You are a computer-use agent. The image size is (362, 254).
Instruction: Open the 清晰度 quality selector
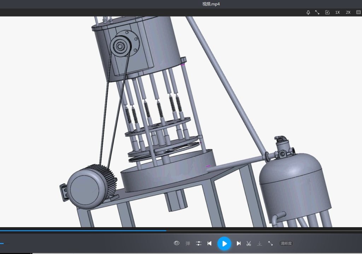click(286, 243)
